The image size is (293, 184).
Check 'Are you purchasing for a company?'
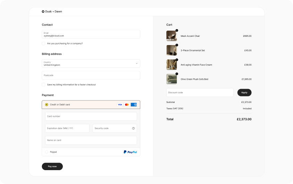[43, 43]
